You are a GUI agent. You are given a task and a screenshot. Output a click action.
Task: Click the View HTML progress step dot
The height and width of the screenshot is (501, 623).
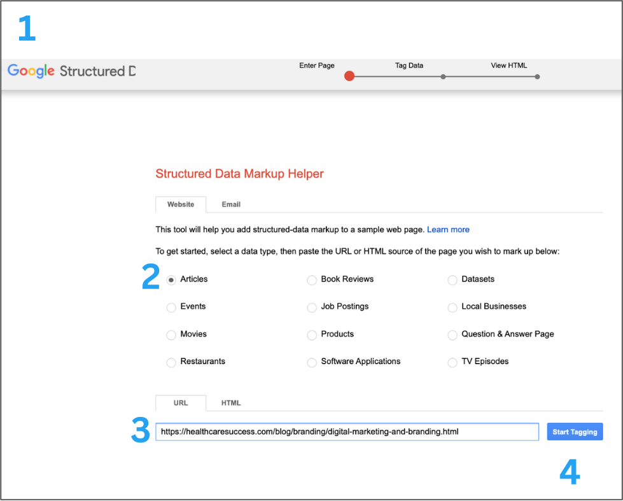537,76
